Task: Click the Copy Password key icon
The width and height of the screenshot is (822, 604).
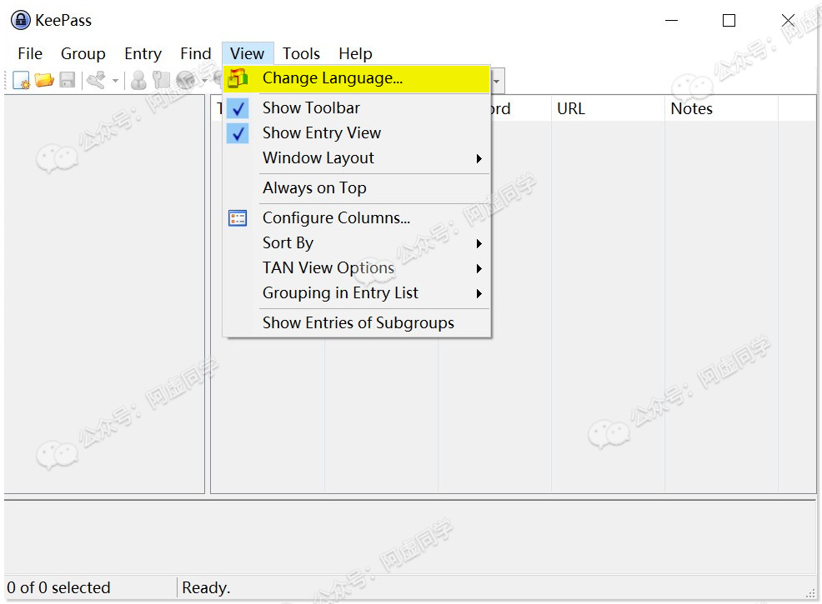Action: pyautogui.click(x=161, y=80)
